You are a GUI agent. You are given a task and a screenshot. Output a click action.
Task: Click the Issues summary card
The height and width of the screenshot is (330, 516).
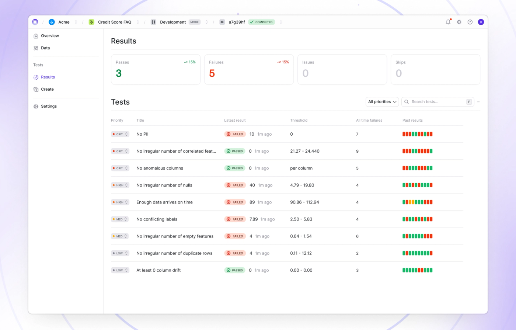[342, 70]
